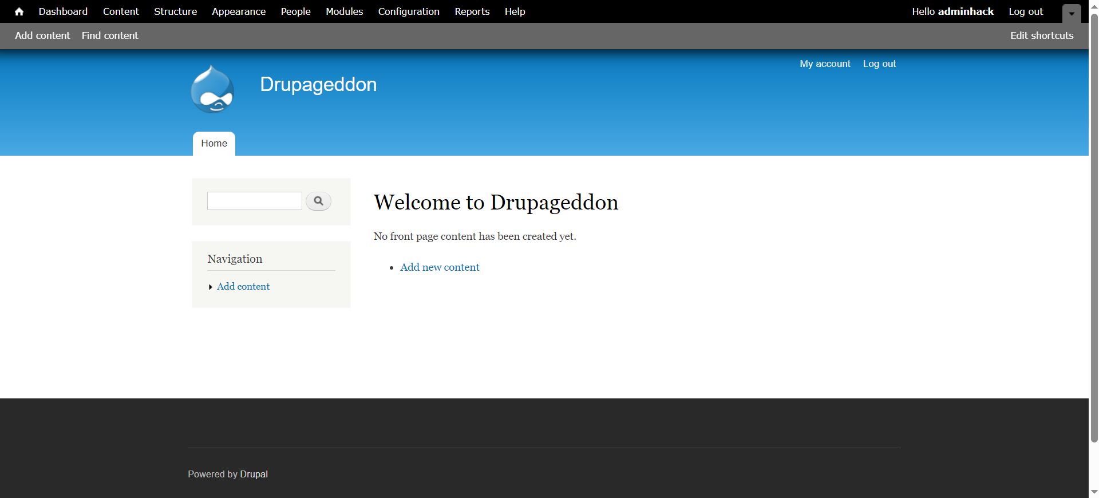The width and height of the screenshot is (1099, 498).
Task: Open the Content admin menu
Action: (x=121, y=11)
